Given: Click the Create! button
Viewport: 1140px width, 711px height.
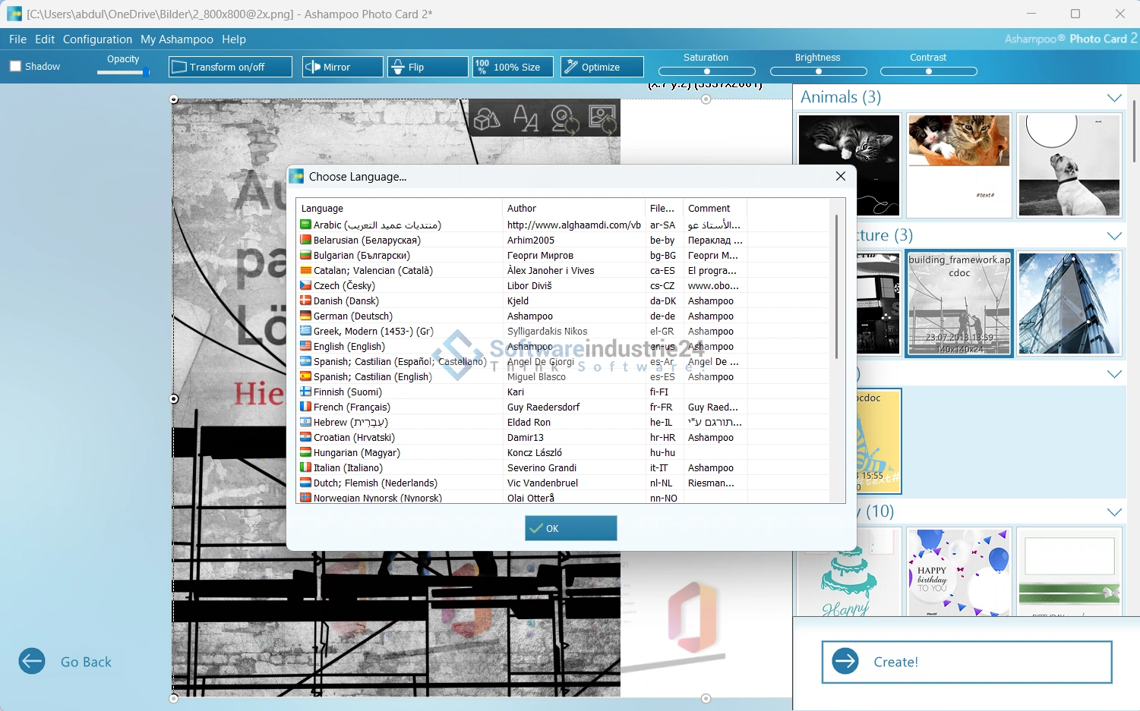Looking at the screenshot, I should pos(966,662).
